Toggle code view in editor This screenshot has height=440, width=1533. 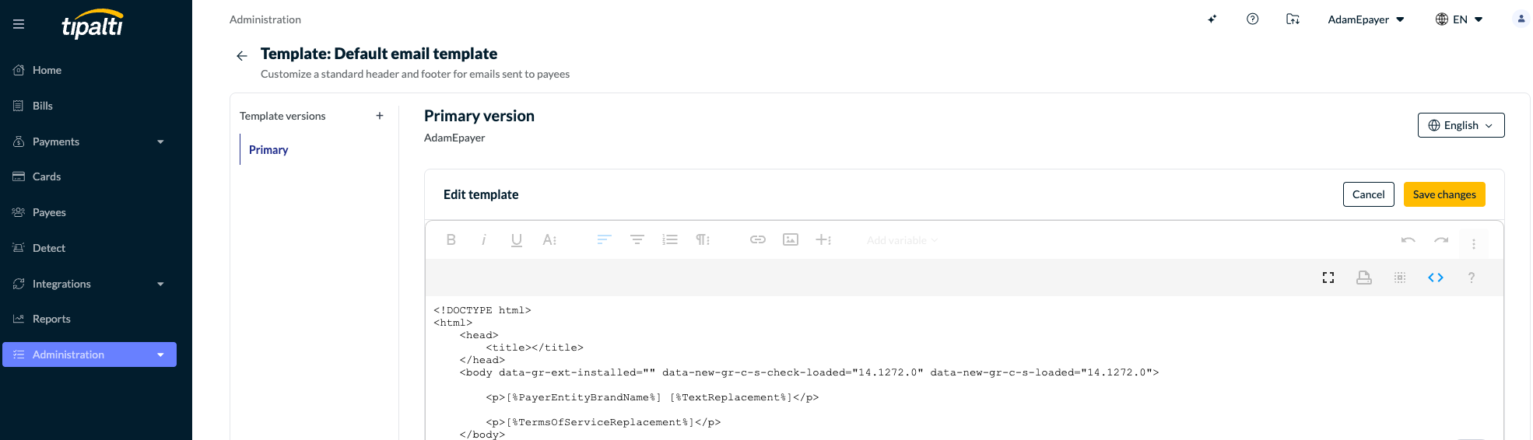[1436, 278]
